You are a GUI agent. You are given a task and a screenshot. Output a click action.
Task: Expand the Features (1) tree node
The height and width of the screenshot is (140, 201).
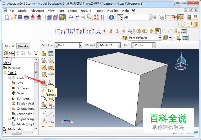10,78
